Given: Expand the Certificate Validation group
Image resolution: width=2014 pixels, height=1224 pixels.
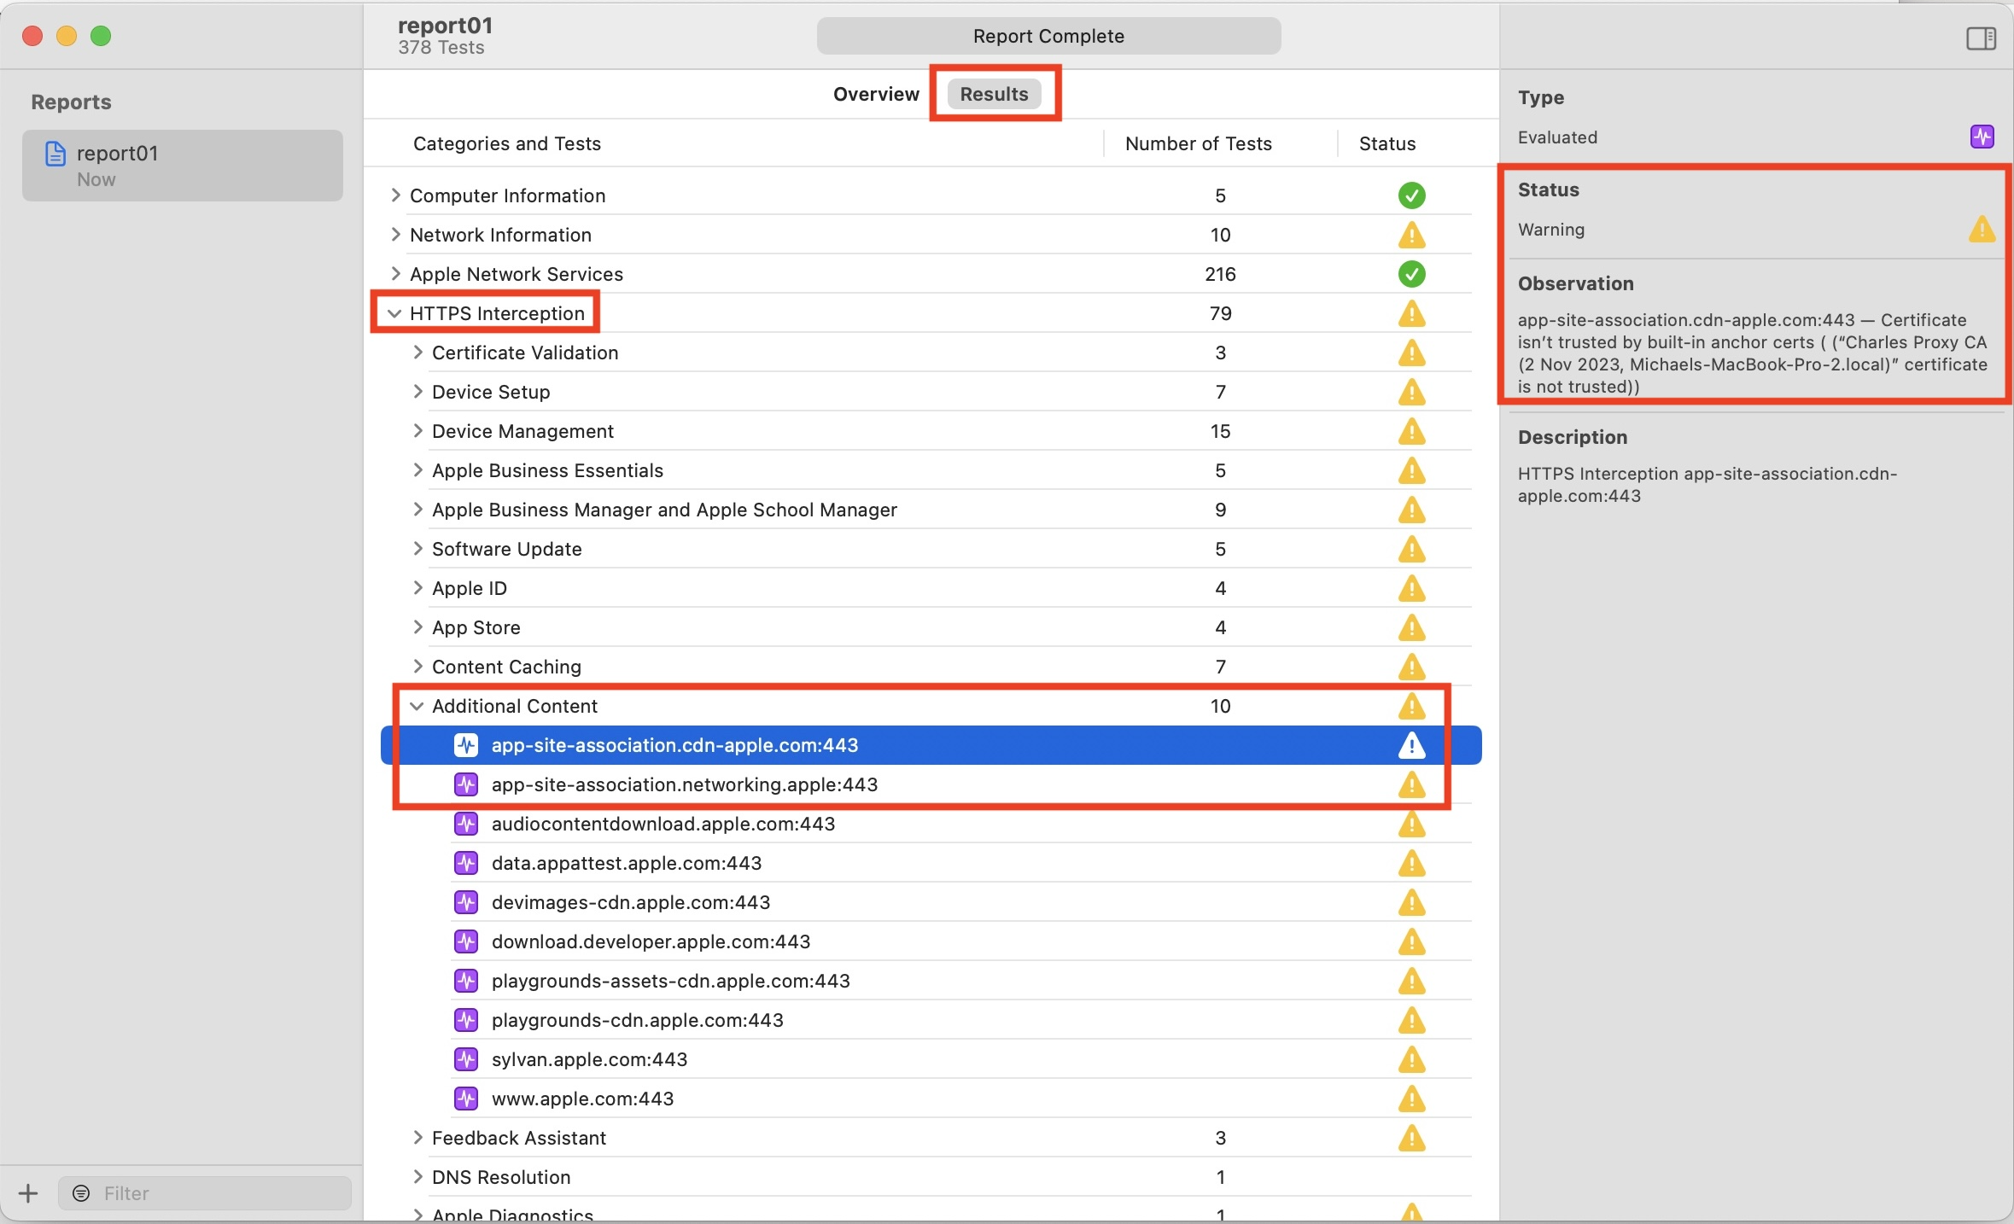Looking at the screenshot, I should 417,353.
